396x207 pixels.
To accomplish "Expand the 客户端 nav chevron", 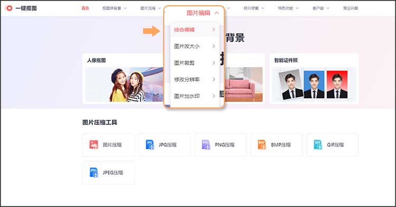I will tap(328, 8).
